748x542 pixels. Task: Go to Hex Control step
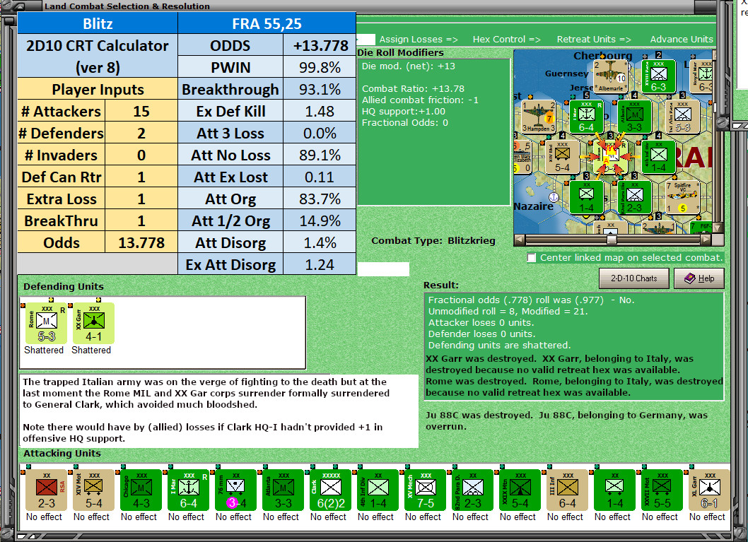tap(507, 39)
